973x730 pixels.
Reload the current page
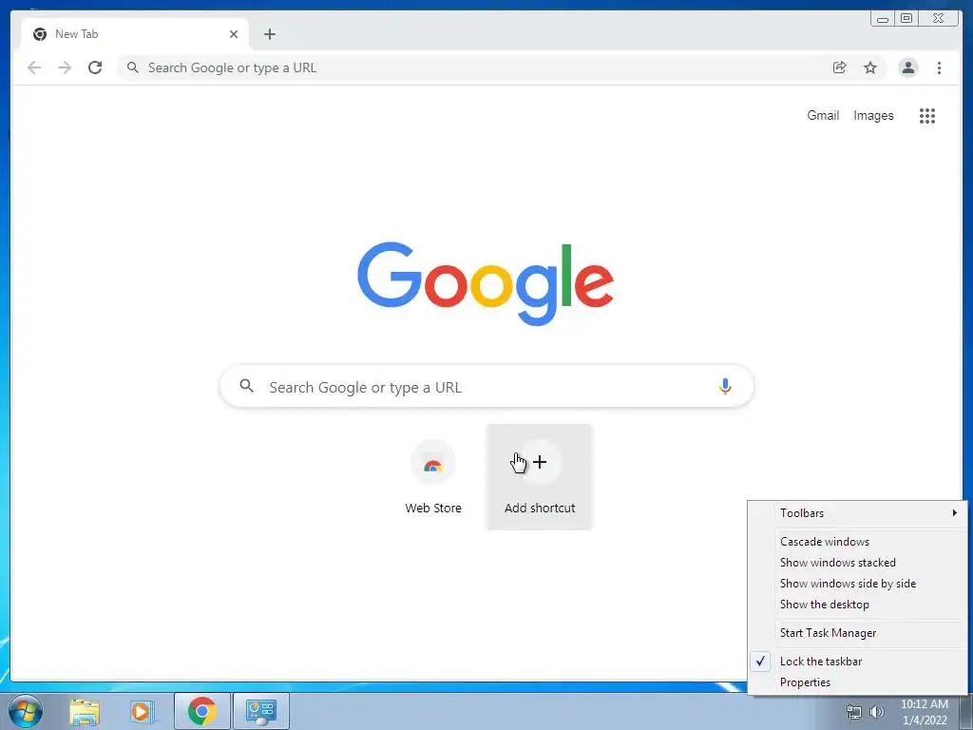(x=95, y=67)
